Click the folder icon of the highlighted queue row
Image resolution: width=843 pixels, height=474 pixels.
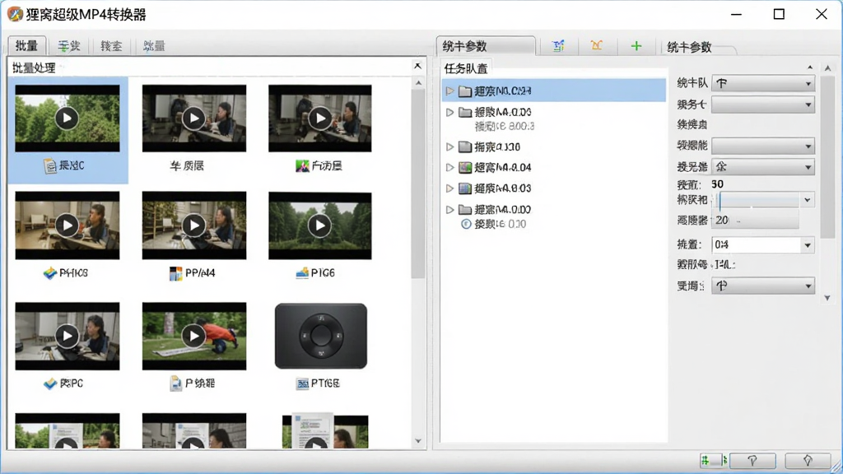point(465,91)
